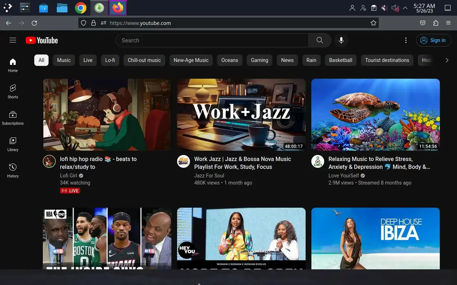
Task: Start voice search with microphone icon
Action: [x=341, y=40]
